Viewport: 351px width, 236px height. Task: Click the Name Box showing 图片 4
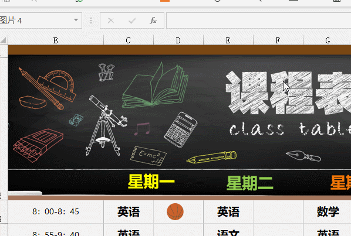(x=41, y=20)
